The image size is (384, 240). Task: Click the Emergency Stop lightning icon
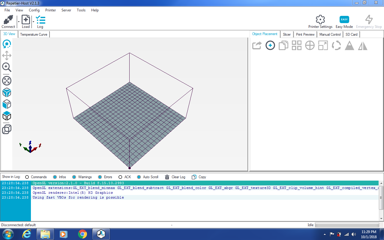[x=369, y=19]
